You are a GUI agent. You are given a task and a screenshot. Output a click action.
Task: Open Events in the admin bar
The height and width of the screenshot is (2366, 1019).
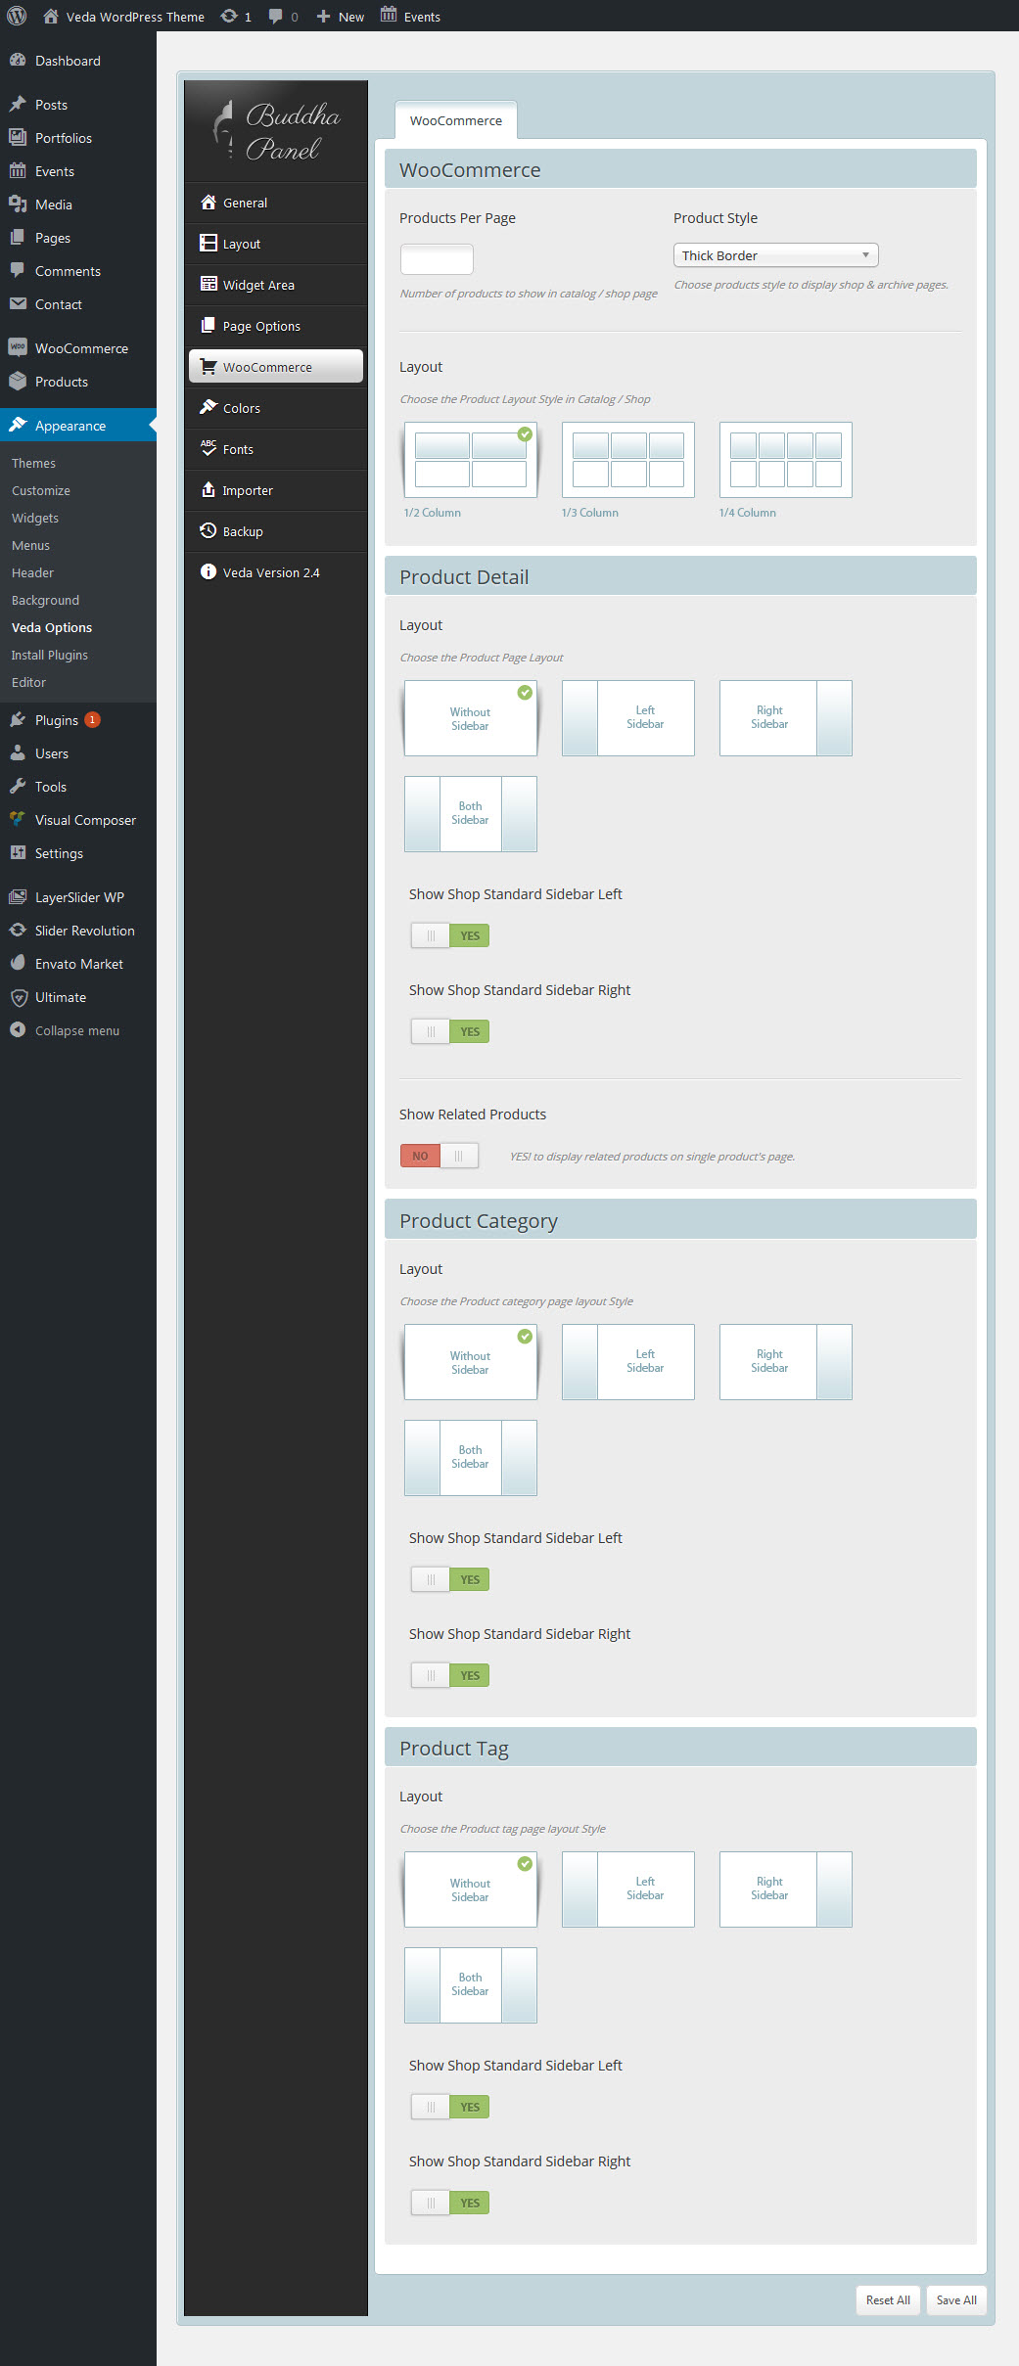click(411, 17)
